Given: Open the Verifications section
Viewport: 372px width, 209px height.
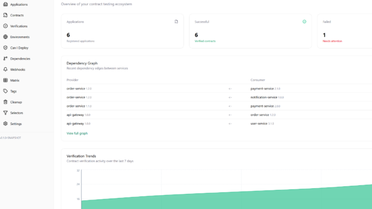Looking at the screenshot, I should pos(19,26).
